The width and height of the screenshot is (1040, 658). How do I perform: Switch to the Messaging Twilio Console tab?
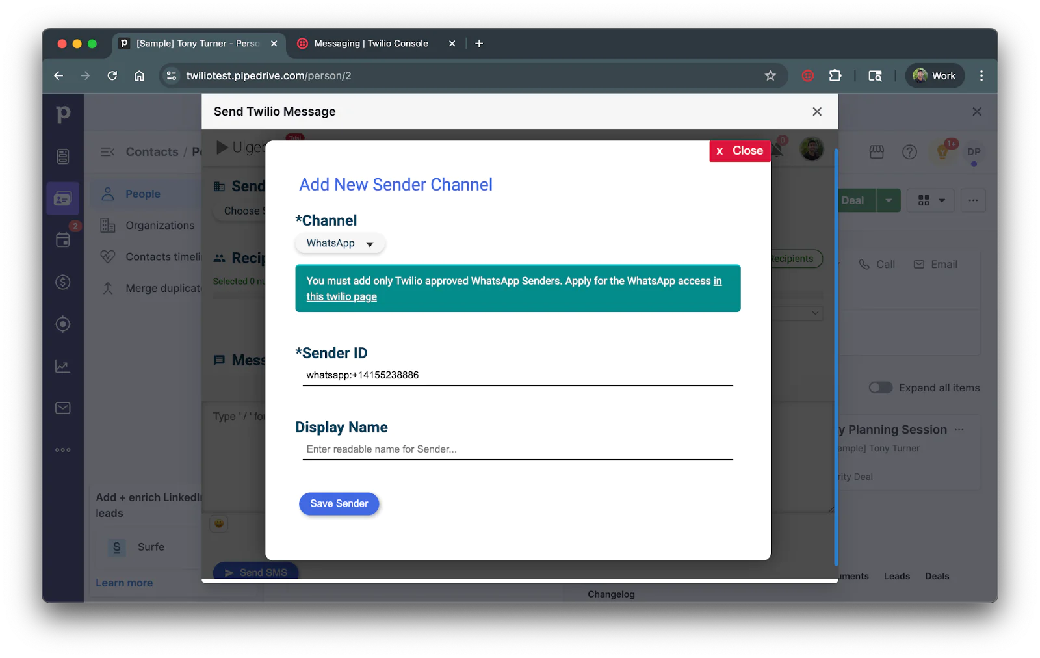[371, 43]
